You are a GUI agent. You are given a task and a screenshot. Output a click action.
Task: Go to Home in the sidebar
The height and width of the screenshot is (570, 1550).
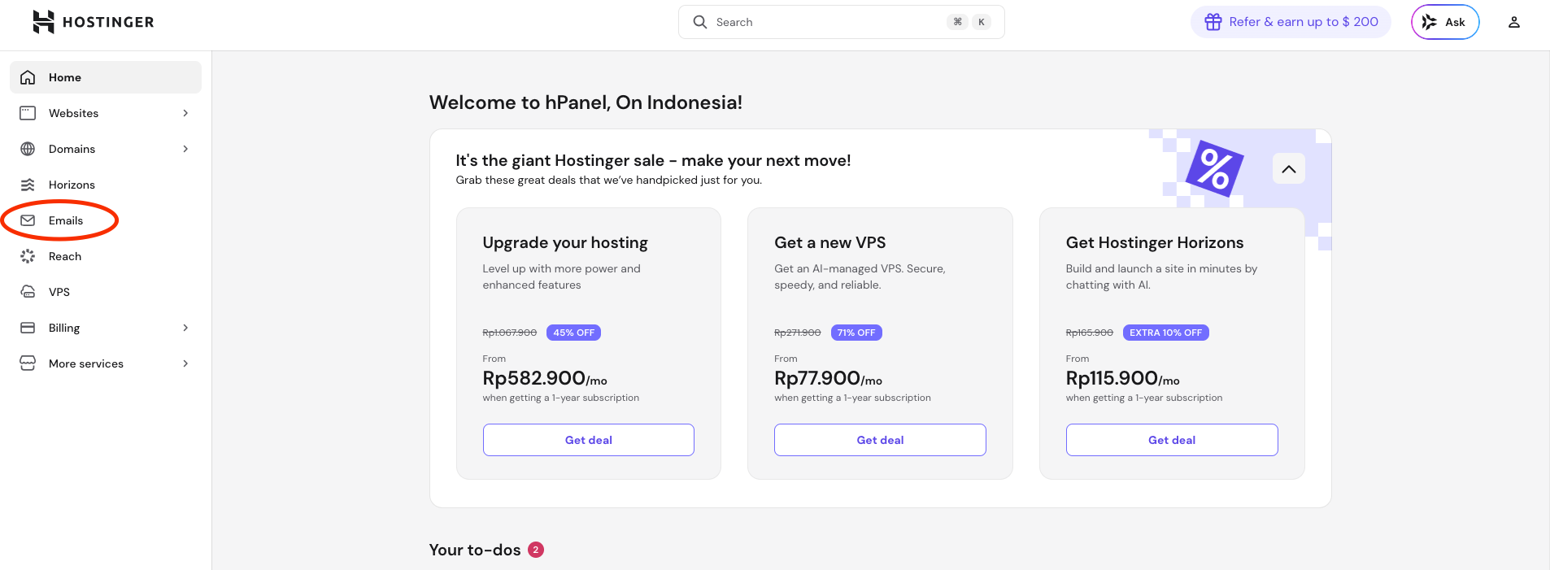[65, 77]
